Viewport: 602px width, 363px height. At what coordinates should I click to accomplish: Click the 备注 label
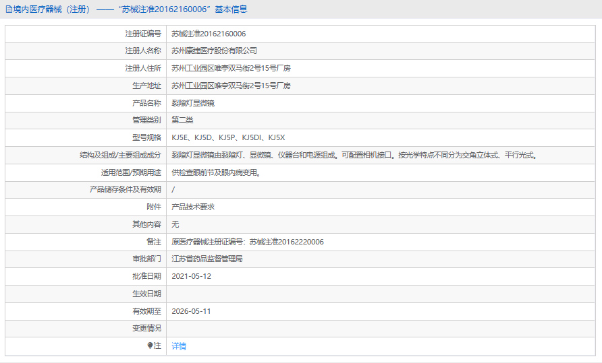click(154, 242)
